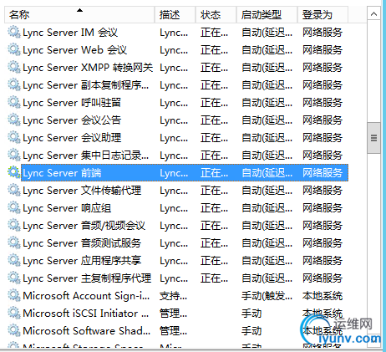This screenshot has height=352, width=386.
Task: Click the Microsoft Software Shadow service icon
Action: point(14,330)
